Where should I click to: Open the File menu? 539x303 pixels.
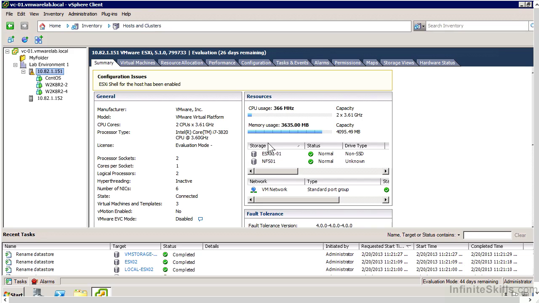coord(9,14)
